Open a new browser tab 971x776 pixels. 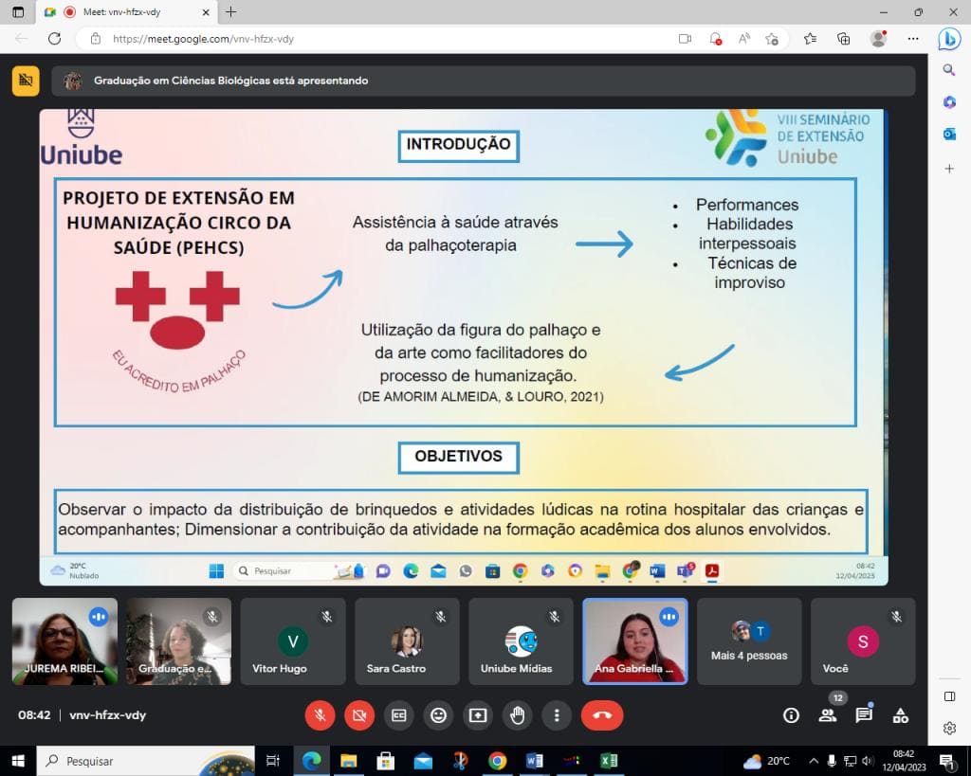click(x=231, y=11)
